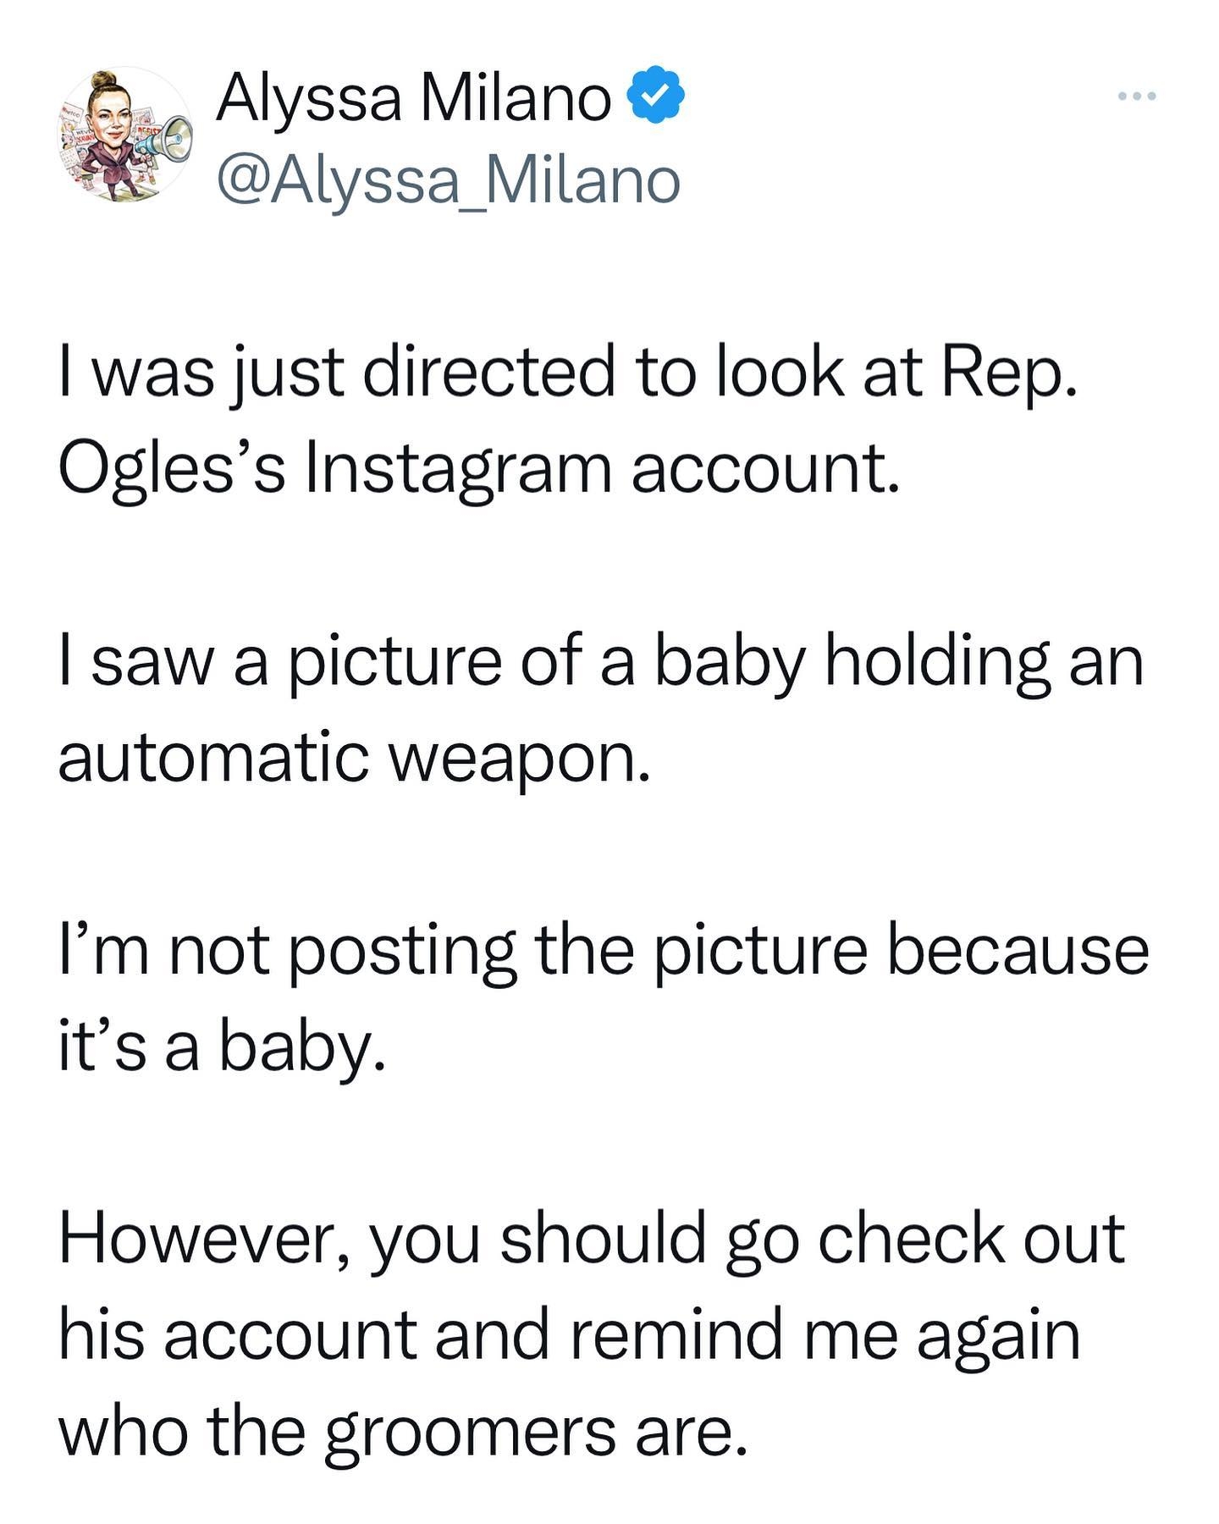This screenshot has height=1524, width=1219.
Task: Open the @Alyssa_Milano handle link
Action: click(449, 180)
